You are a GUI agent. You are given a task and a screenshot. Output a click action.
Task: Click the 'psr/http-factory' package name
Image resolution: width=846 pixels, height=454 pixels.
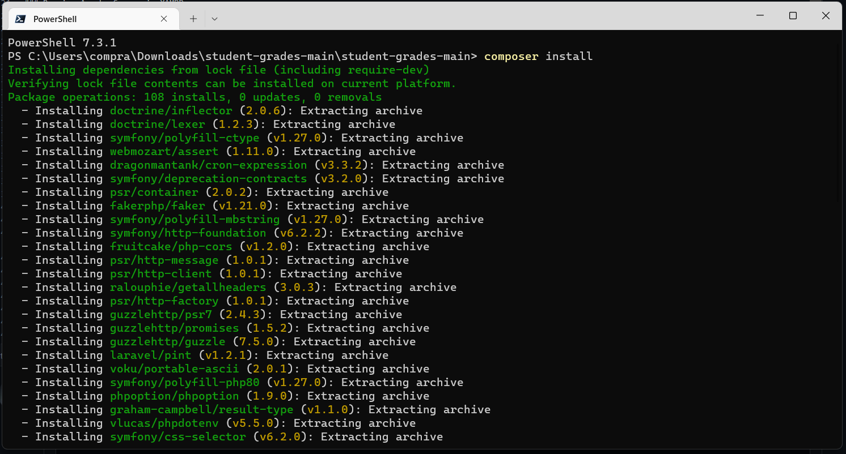pyautogui.click(x=164, y=301)
